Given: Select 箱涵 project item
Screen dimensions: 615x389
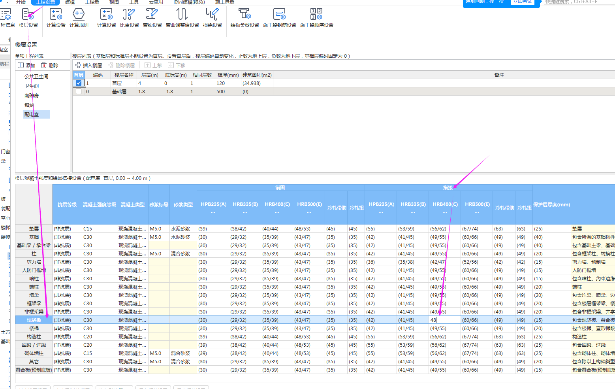Looking at the screenshot, I should pyautogui.click(x=29, y=105).
